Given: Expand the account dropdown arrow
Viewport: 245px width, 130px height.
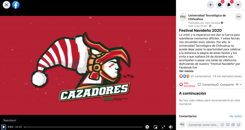Looking at the screenshot, I should [238, 5].
